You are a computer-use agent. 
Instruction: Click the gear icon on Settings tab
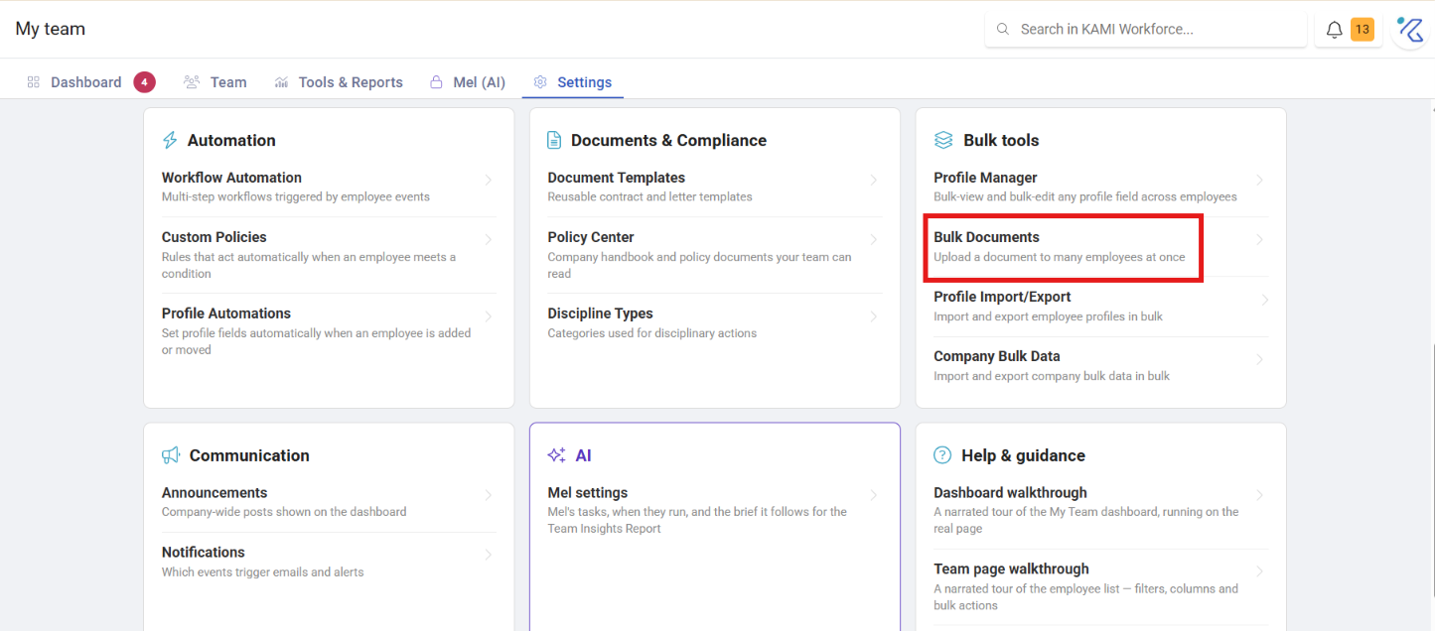tap(540, 82)
